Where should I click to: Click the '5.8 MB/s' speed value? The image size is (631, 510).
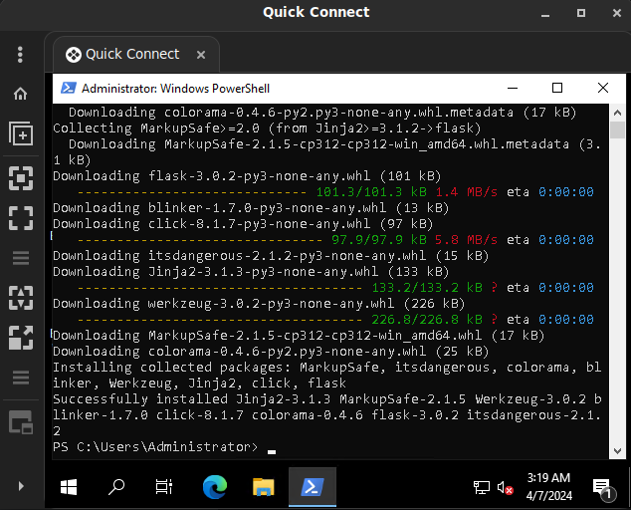point(466,240)
